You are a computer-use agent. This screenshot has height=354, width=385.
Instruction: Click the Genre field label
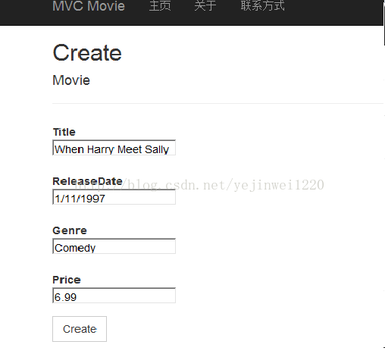[x=70, y=230]
